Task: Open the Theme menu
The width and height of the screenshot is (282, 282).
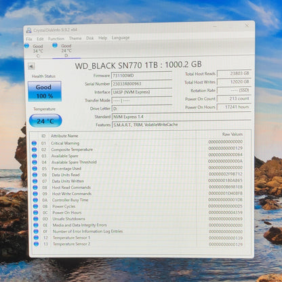Action: point(75,39)
